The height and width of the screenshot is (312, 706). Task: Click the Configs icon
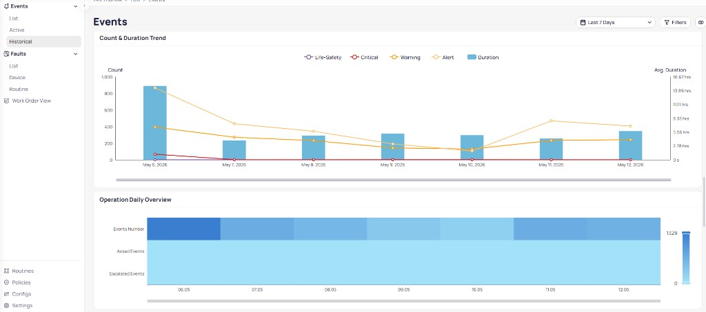pos(6,294)
